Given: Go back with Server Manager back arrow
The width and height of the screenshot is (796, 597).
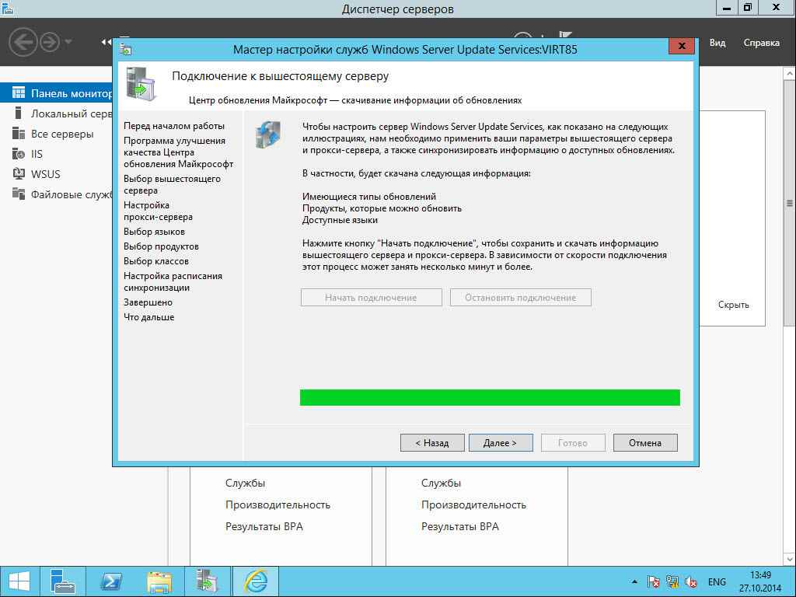Looking at the screenshot, I should pyautogui.click(x=23, y=42).
